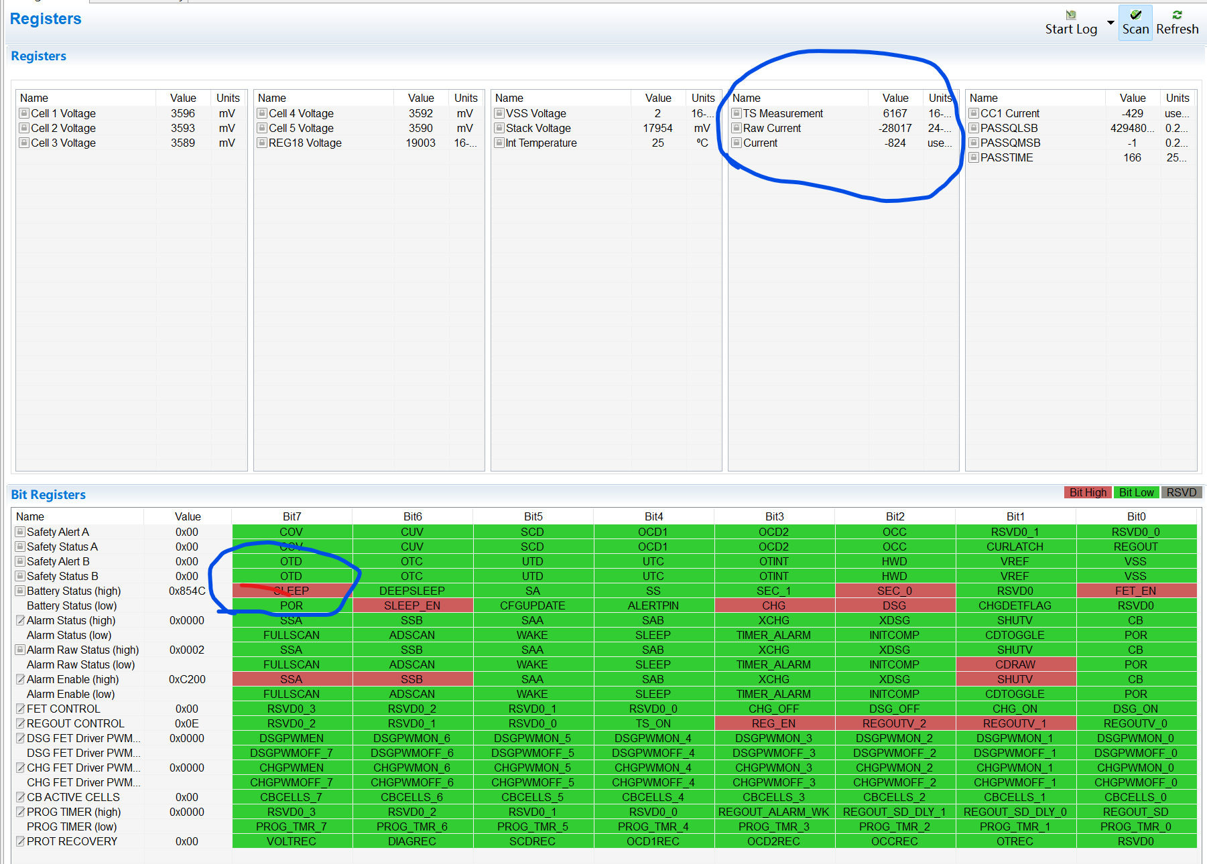
Task: Click edit pencil icon next to CB ACTIVE CELLS
Action: [20, 797]
